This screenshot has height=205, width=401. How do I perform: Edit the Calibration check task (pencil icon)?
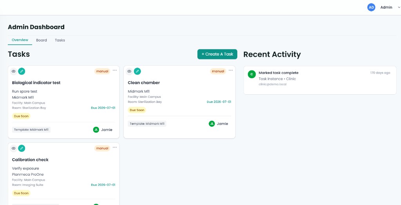[x=22, y=148]
